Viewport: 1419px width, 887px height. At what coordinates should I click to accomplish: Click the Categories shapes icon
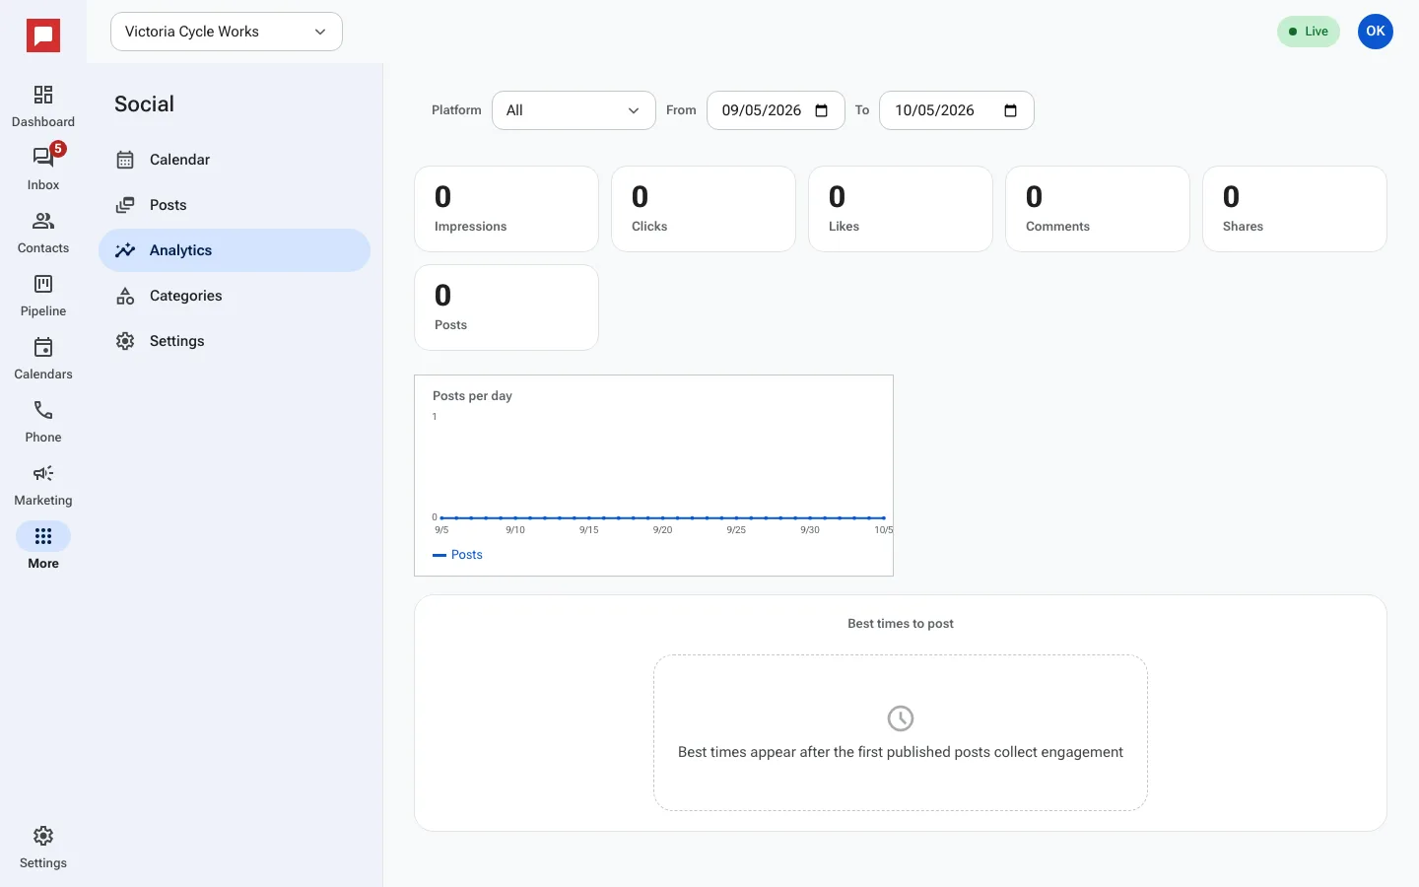pyautogui.click(x=125, y=296)
